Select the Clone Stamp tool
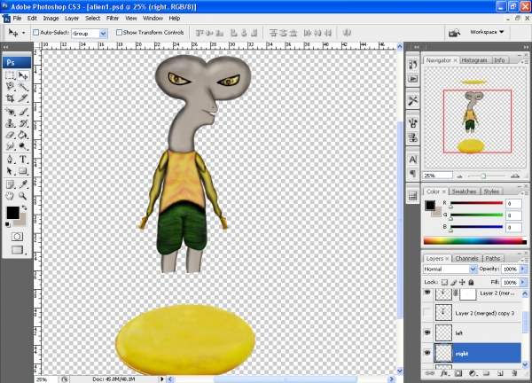 click(10, 123)
